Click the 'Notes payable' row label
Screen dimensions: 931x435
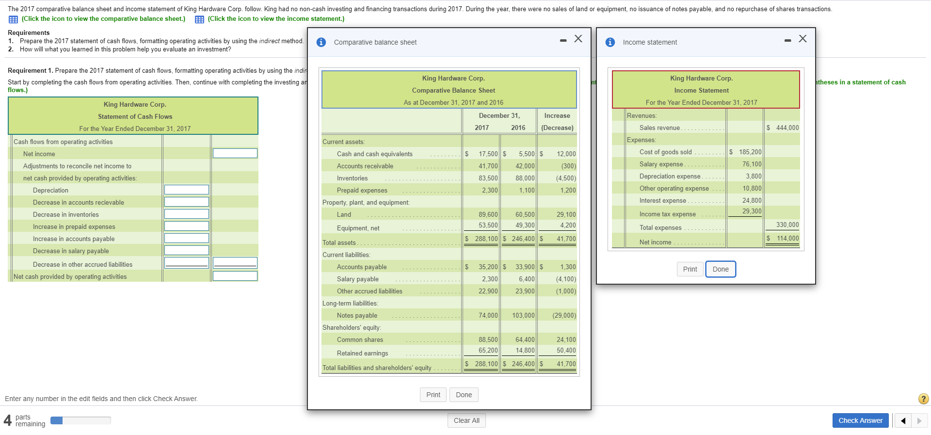357,315
